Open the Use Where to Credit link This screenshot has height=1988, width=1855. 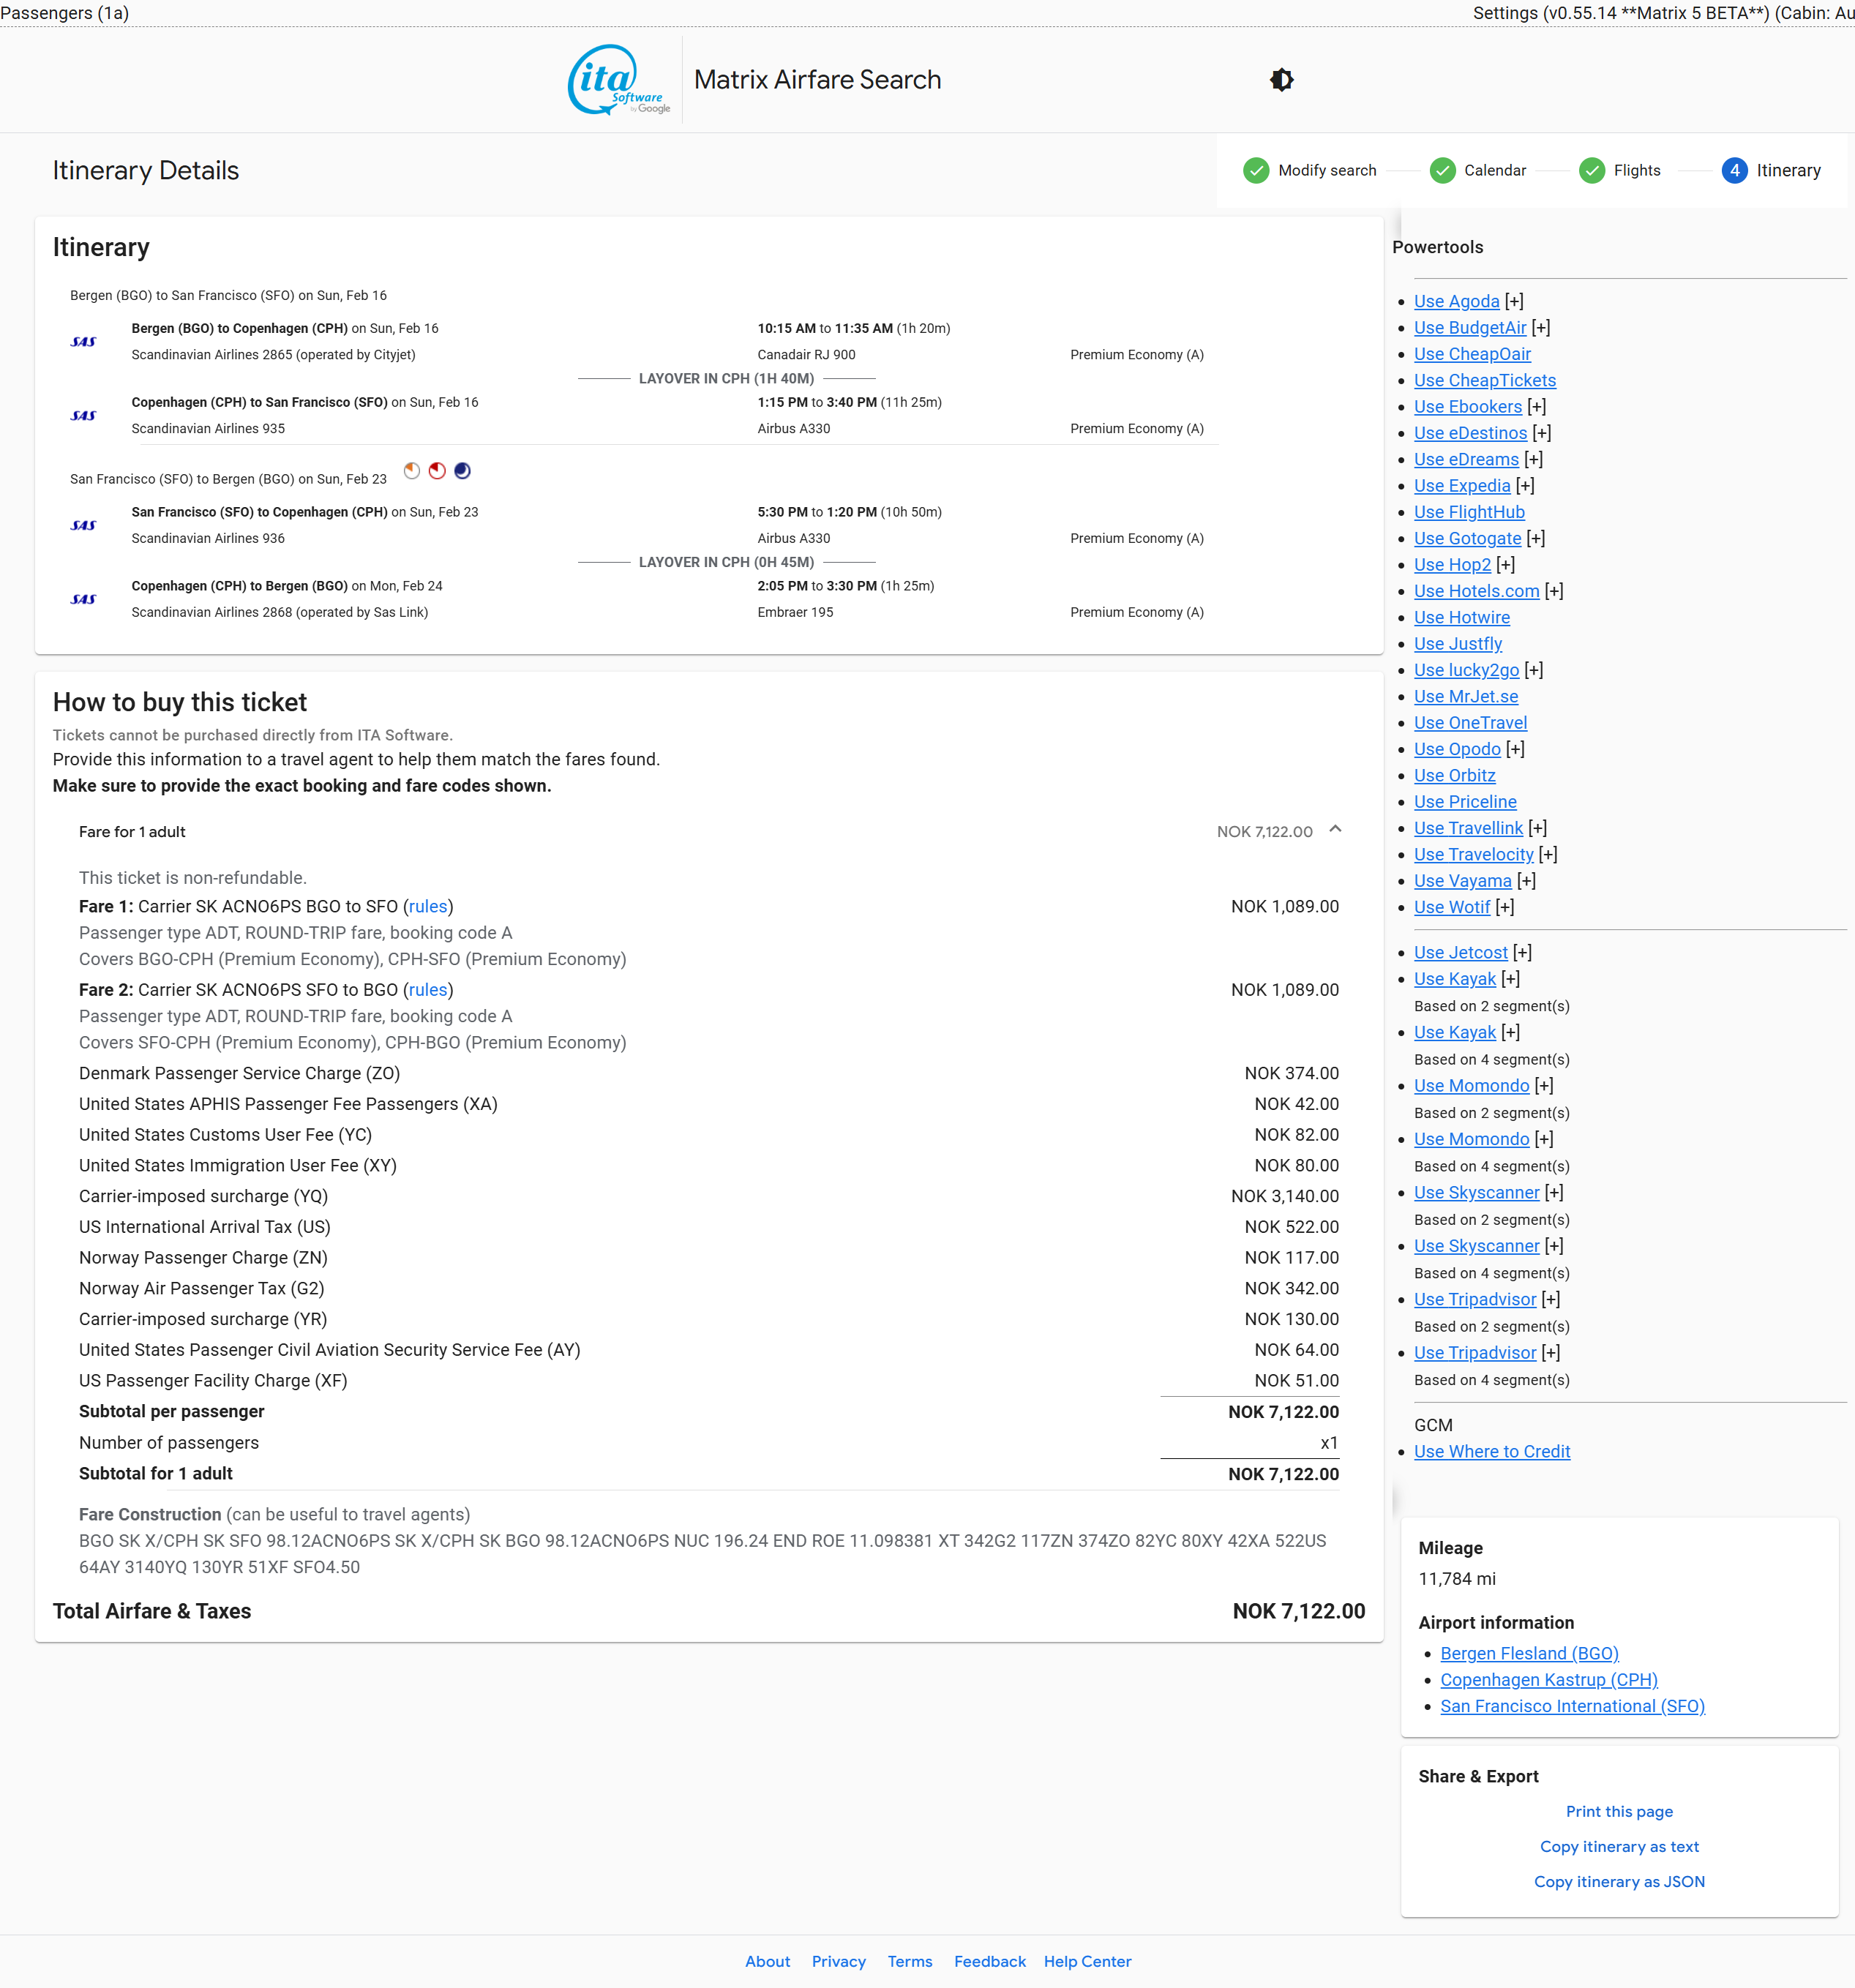click(1492, 1452)
